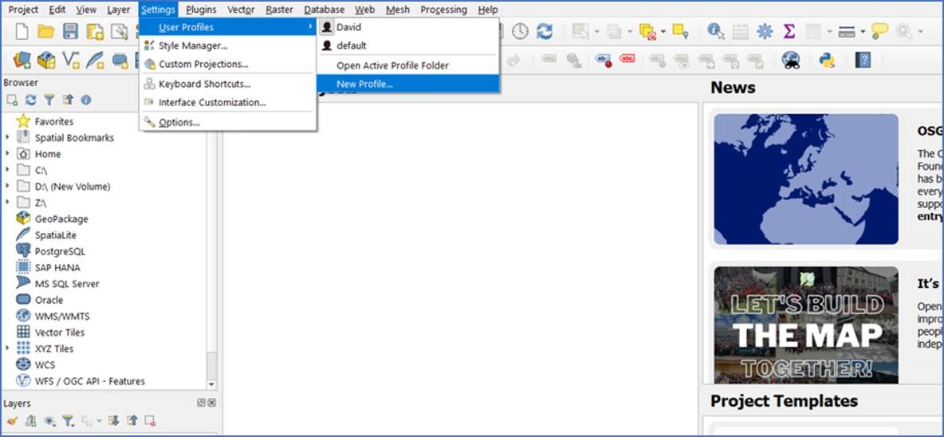This screenshot has width=944, height=437.
Task: Click Collapse All in the Browser toolbar
Action: tap(68, 100)
